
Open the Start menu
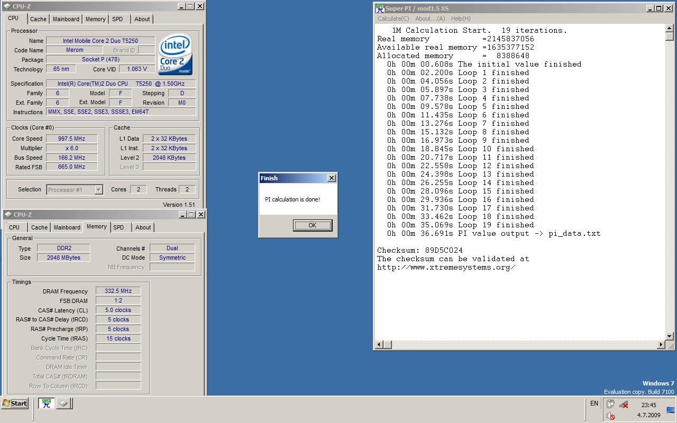click(15, 403)
